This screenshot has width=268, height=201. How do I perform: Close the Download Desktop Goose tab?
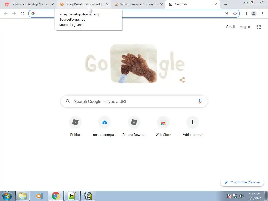click(x=53, y=5)
